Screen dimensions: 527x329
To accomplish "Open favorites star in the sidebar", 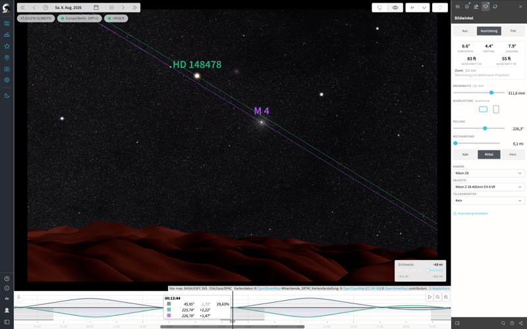I will tap(7, 46).
